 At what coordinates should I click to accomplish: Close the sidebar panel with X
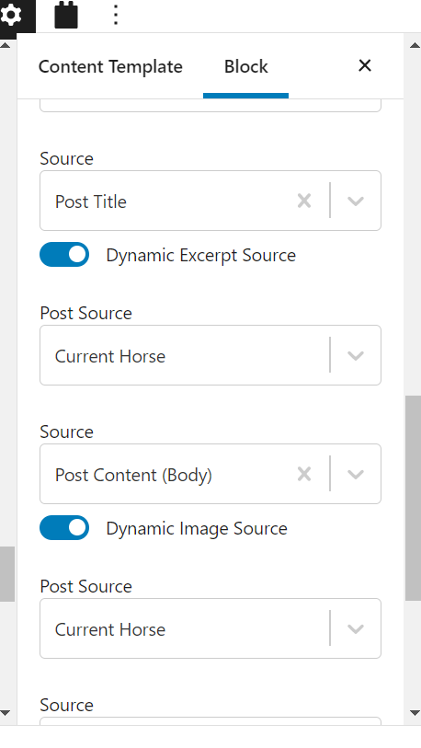click(x=365, y=66)
